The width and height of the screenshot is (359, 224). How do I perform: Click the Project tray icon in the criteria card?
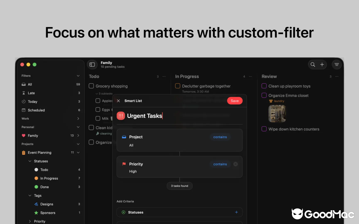124,137
